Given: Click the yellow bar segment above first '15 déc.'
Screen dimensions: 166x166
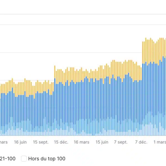Looking at the screenshot, I should coord(55,72).
